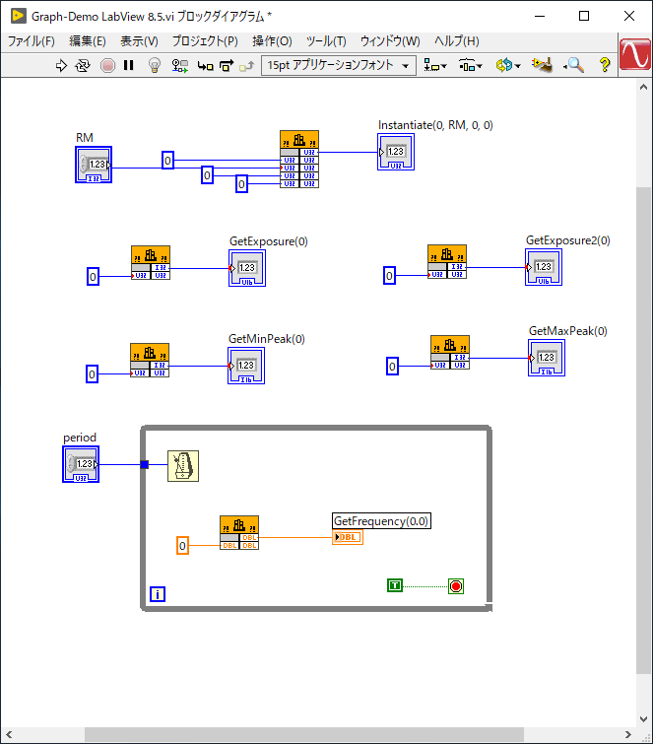The height and width of the screenshot is (744, 653).
Task: Select the metronome Wait timer node
Action: (x=183, y=466)
